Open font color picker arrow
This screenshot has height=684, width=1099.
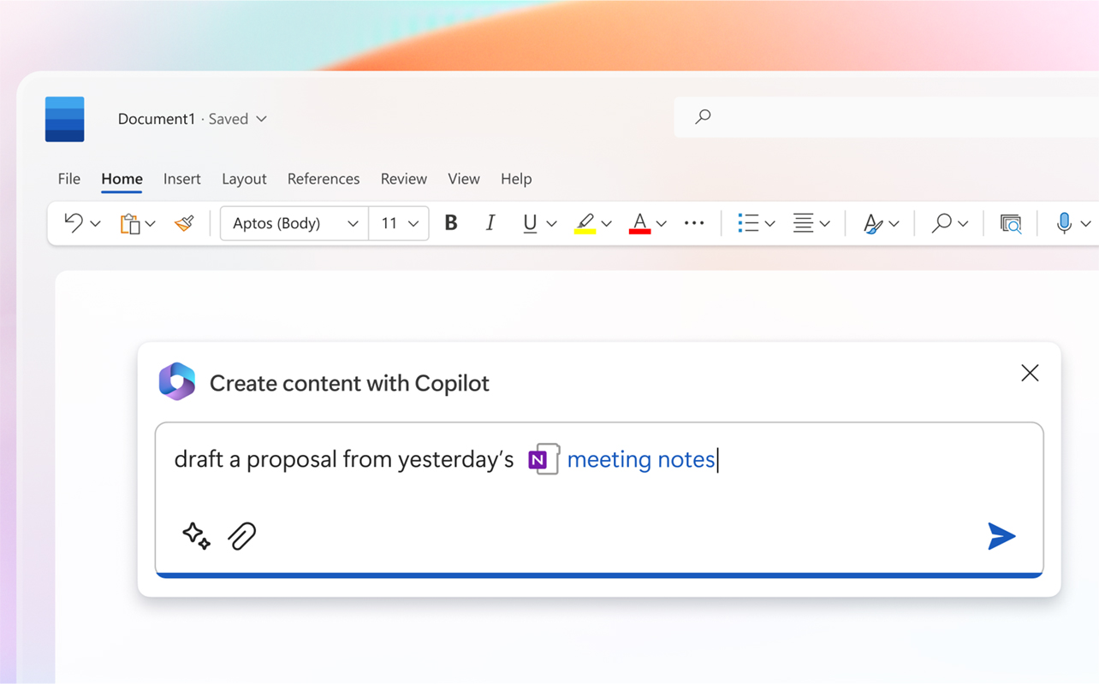click(661, 224)
